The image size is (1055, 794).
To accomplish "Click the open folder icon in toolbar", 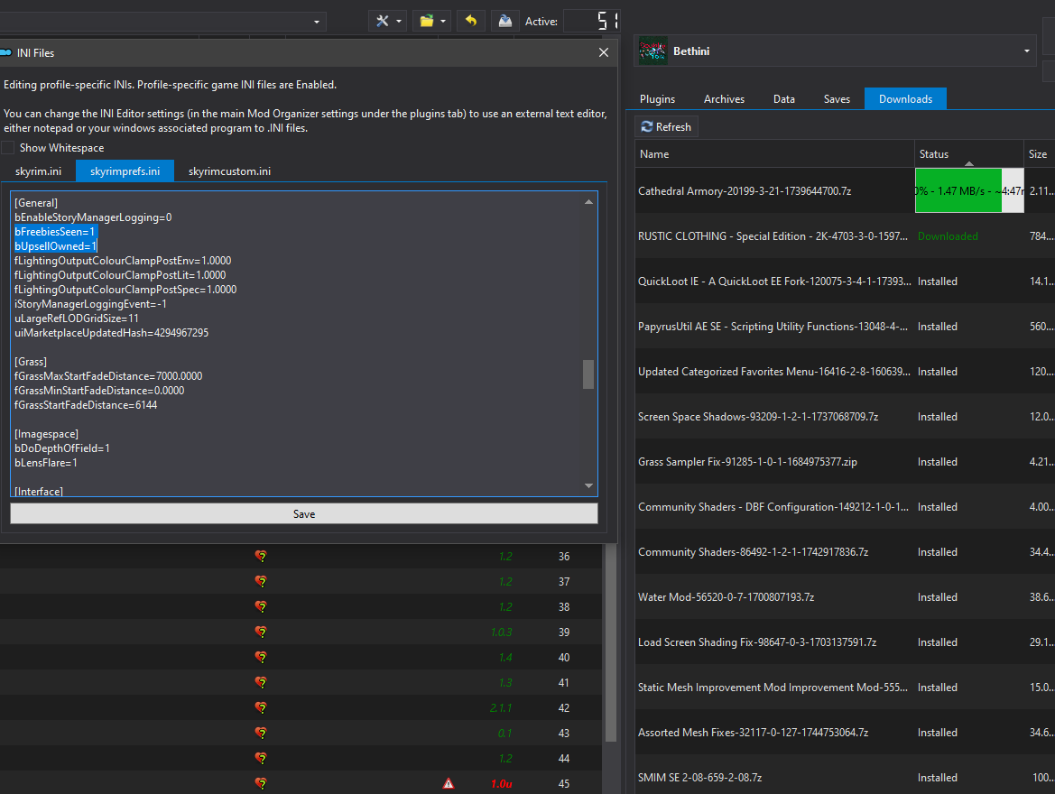I will [x=427, y=21].
